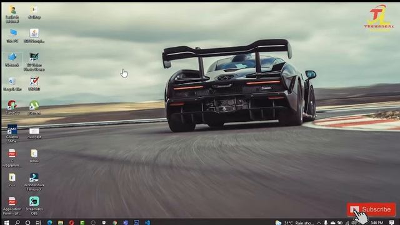Open the Recycle Bin on the desktop
The width and height of the screenshot is (400, 225).
point(12,84)
